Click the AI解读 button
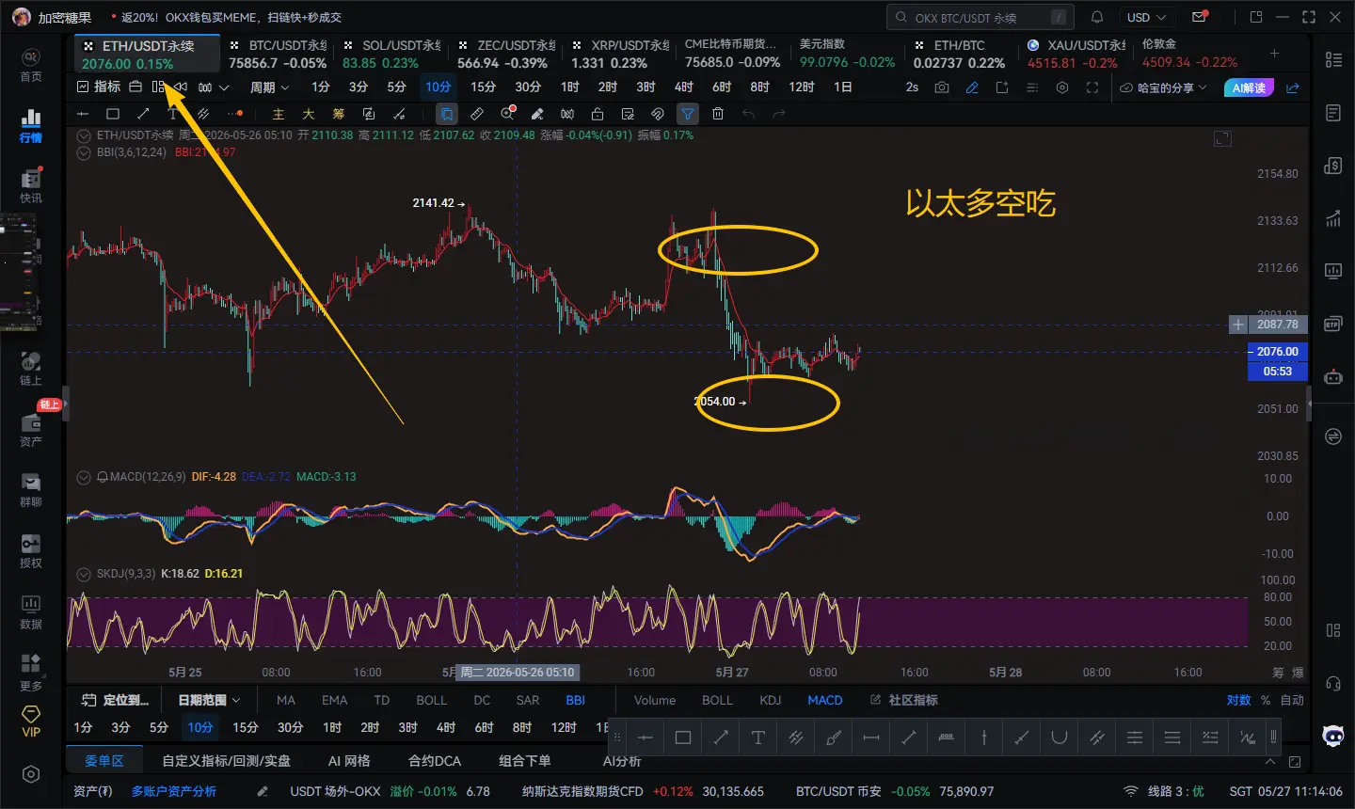 click(1249, 87)
